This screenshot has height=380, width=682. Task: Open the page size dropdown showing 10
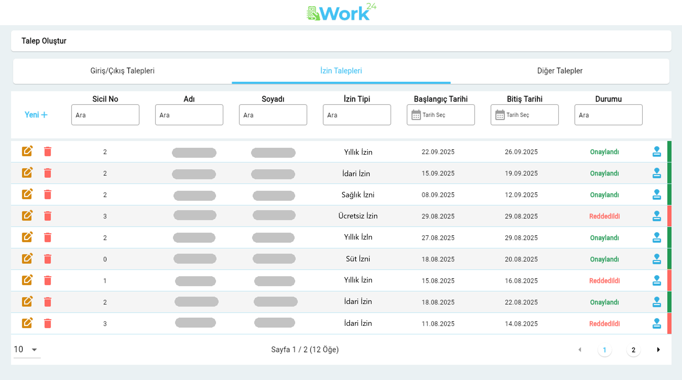coord(27,350)
